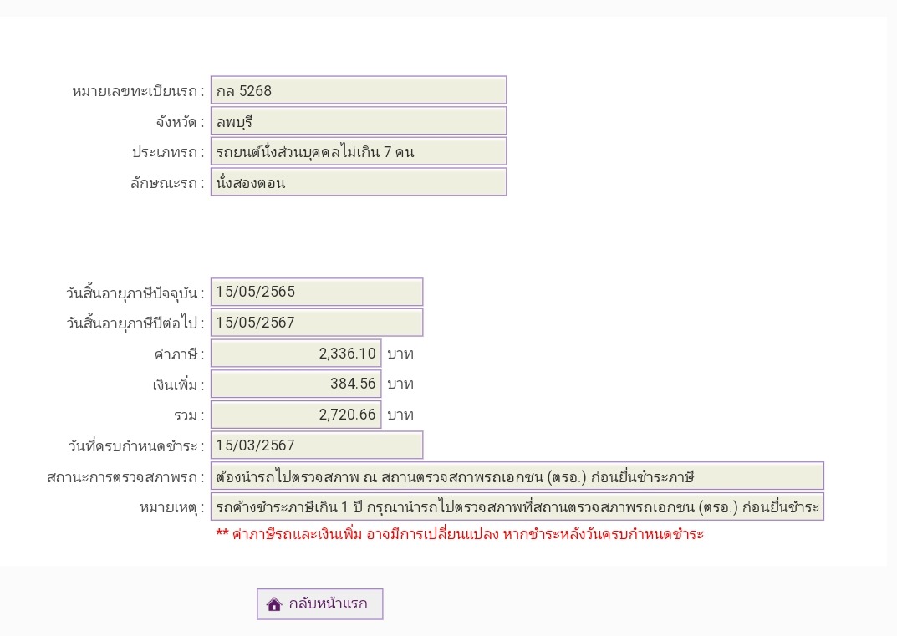Select the รวม total field 2,720.66

[296, 415]
